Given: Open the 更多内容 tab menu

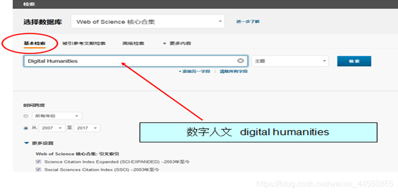Looking at the screenshot, I should [177, 44].
